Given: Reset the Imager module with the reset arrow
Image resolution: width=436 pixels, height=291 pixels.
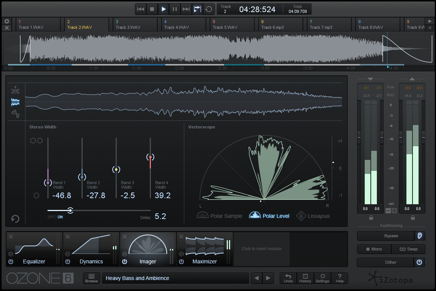Looking at the screenshot, I should (15, 219).
